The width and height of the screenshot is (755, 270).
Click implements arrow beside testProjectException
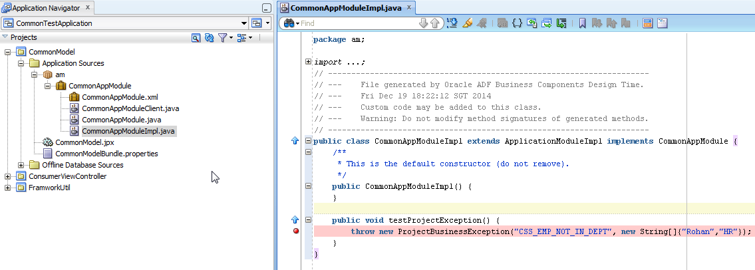click(x=295, y=219)
